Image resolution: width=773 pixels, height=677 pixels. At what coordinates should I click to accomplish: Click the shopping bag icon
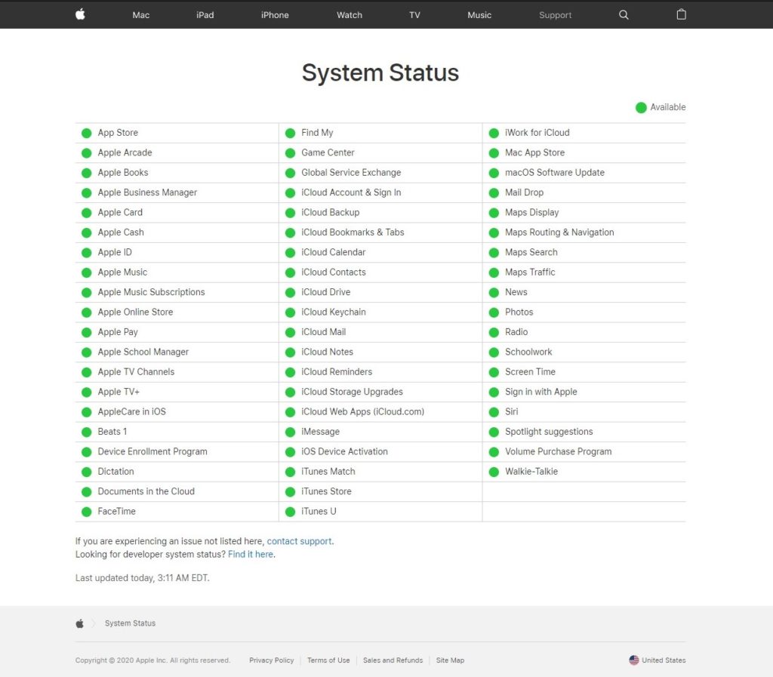681,14
